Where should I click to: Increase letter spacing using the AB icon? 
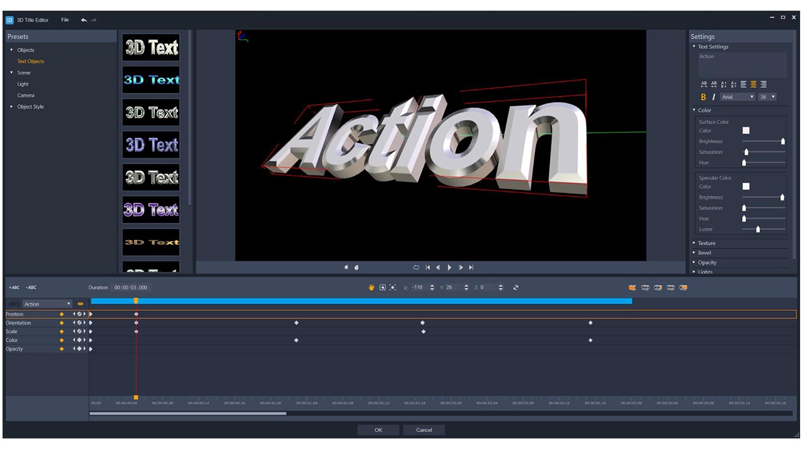(x=702, y=84)
